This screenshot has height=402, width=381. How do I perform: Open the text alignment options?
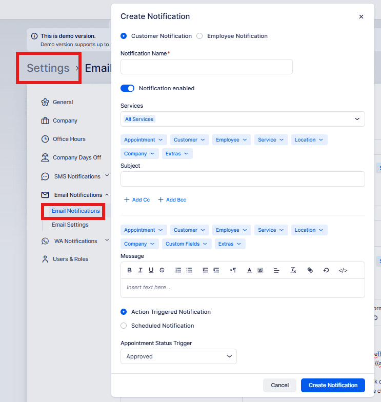(x=276, y=270)
